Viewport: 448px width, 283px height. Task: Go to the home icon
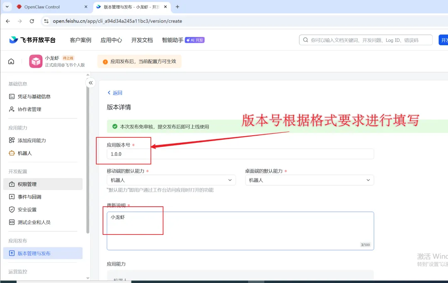point(11,61)
